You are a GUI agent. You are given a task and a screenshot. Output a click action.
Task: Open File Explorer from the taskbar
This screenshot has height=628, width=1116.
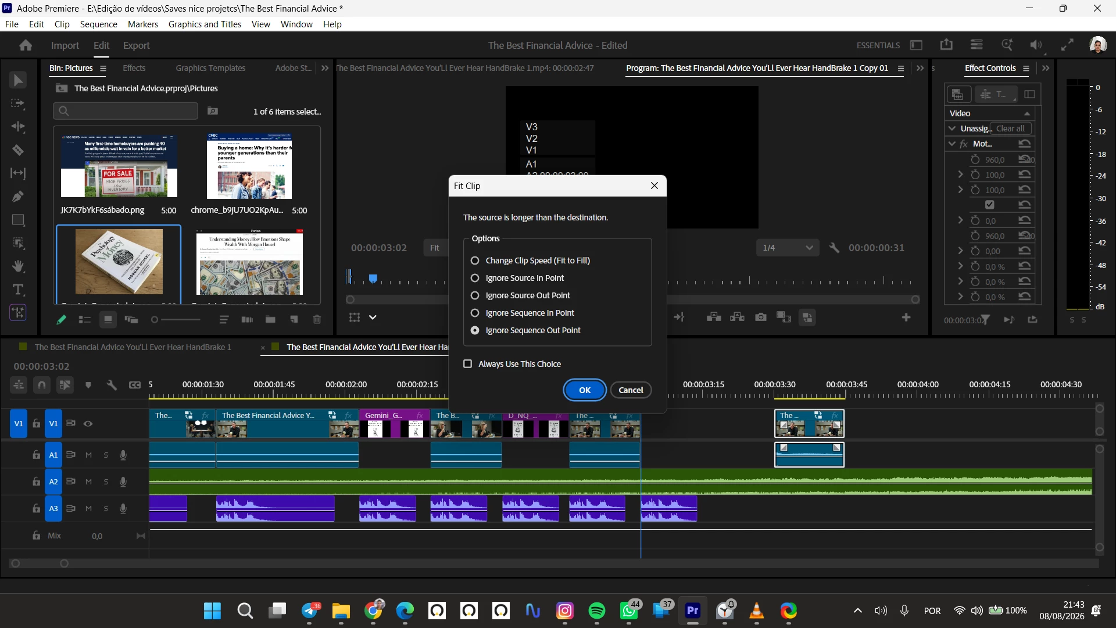[341, 611]
